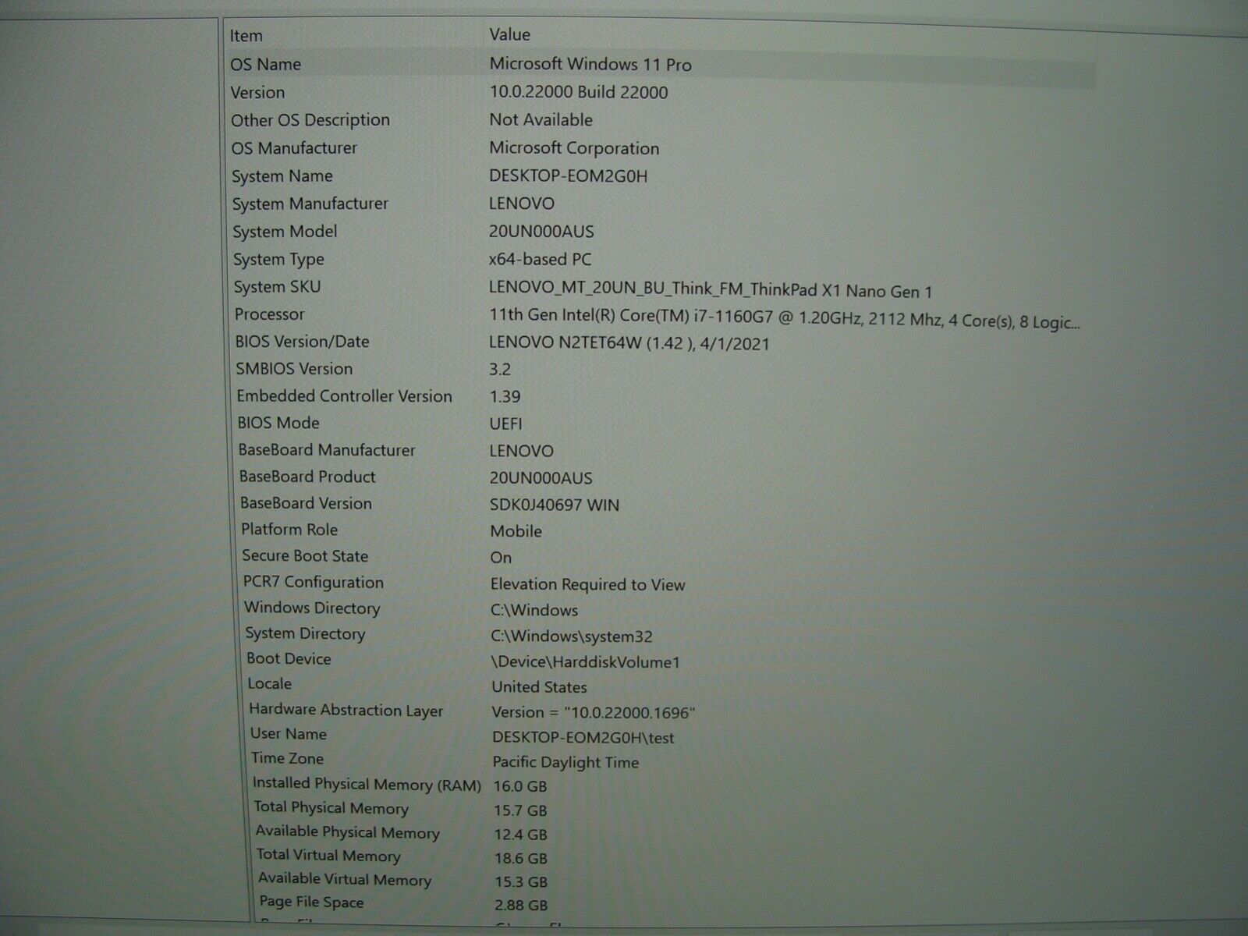Screen dimensions: 1248x936
Task: Select the System Manufacturer row label
Action: pos(310,204)
